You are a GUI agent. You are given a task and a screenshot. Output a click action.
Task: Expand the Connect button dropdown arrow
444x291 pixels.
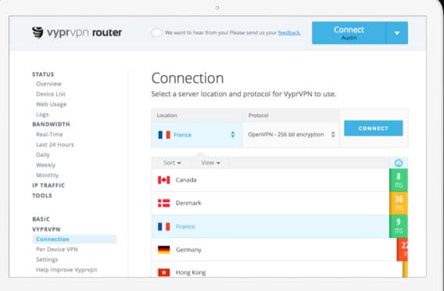397,33
